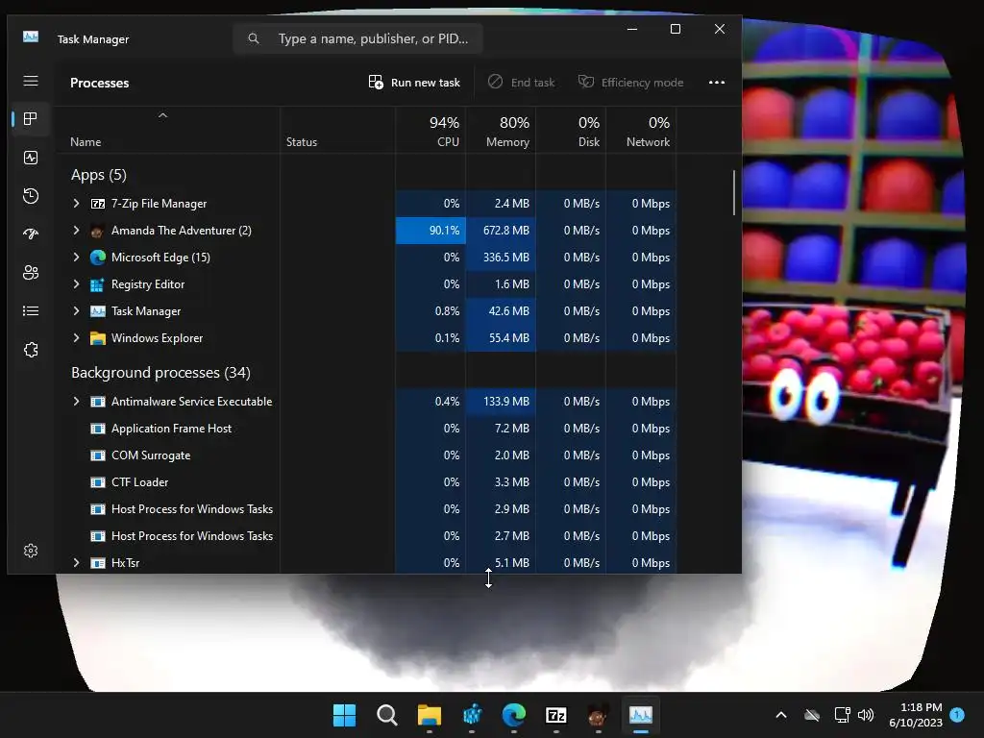This screenshot has width=984, height=738.
Task: Expand the Windows Explorer row
Action: click(76, 338)
